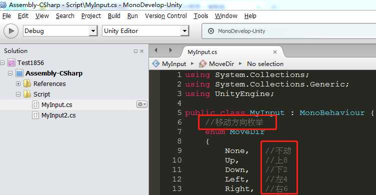Collapse the Assembly-CSharp project node

coord(10,73)
